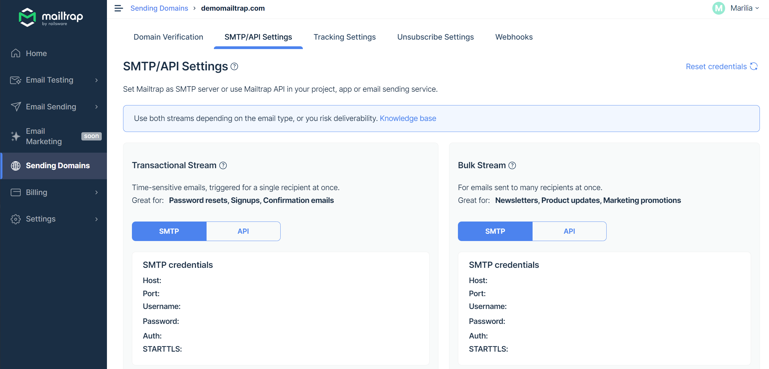The image size is (769, 369).
Task: Open the Billing menu label
Action: [37, 192]
